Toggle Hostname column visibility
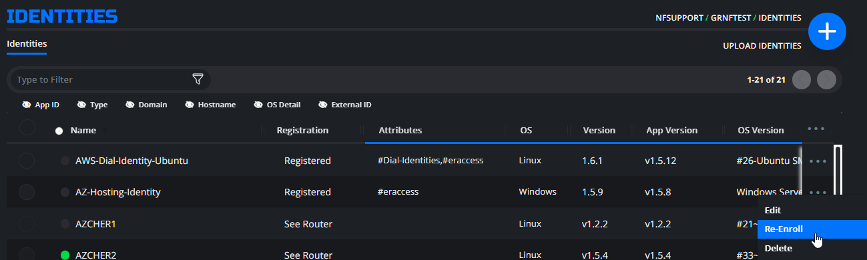This screenshot has width=867, height=260. 210,105
